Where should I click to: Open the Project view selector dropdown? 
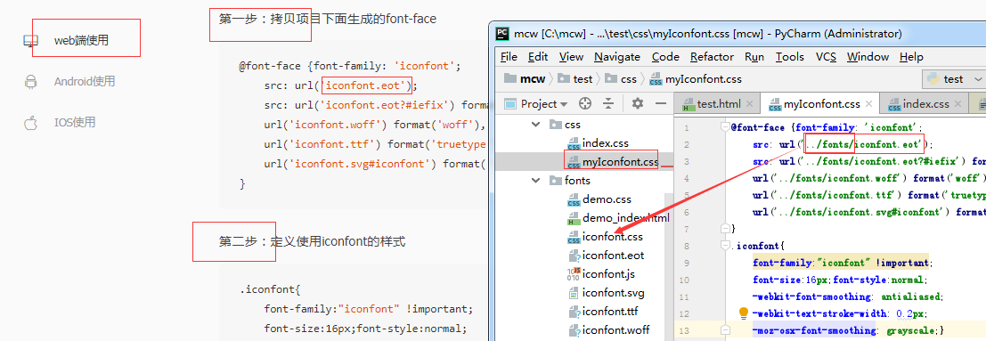click(536, 104)
